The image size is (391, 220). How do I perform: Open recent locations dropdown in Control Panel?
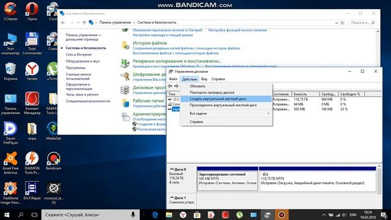(x=78, y=23)
